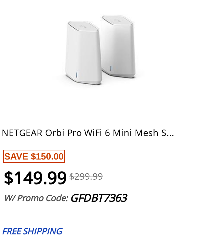Click the crossed-out $299.99 original price

tap(86, 176)
